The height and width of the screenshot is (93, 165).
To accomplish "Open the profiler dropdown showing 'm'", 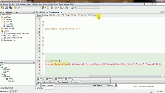I will 87,8.
